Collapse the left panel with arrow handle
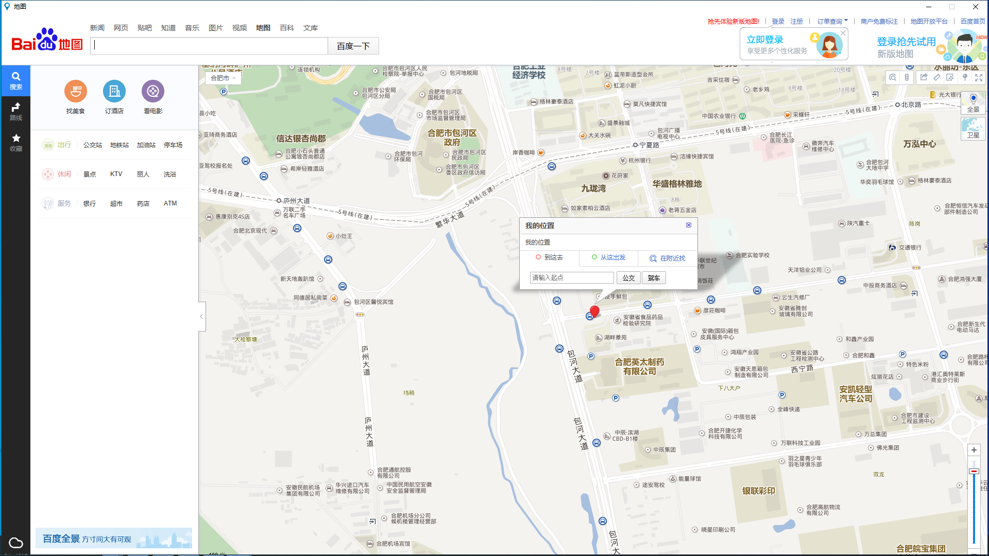This screenshot has width=989, height=556. 201,316
